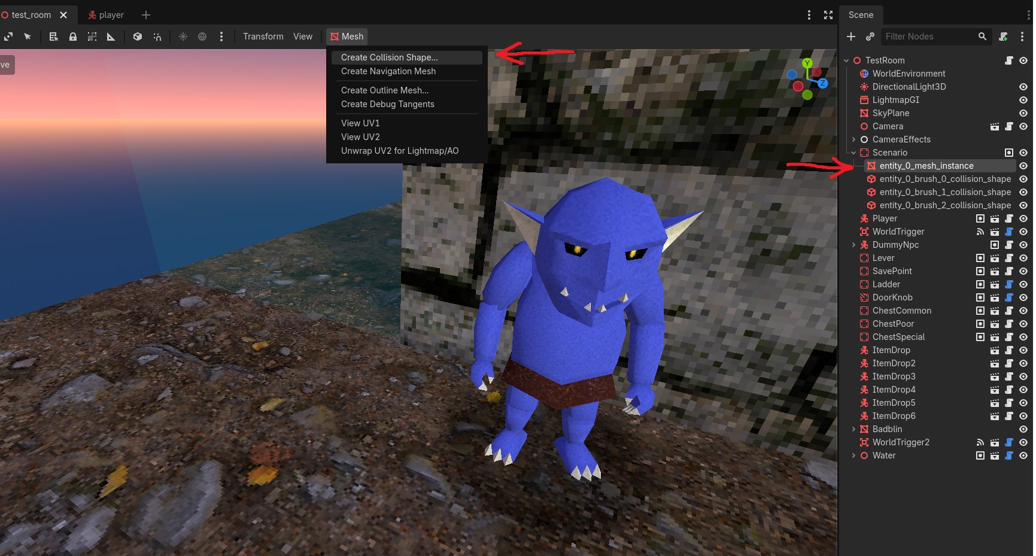
Task: Toggle the snap tool icon in toolbar
Action: coord(157,37)
